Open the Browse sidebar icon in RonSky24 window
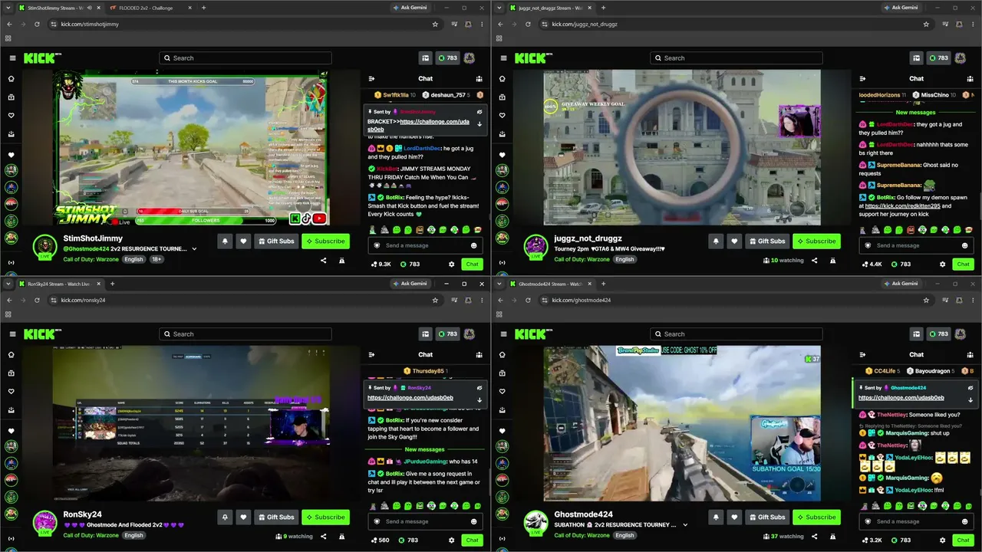The image size is (982, 552). point(11,373)
